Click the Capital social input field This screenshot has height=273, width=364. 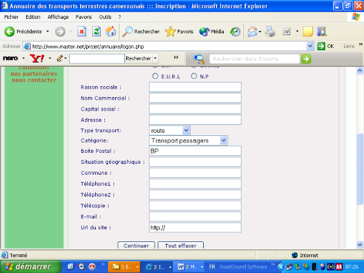coord(195,109)
